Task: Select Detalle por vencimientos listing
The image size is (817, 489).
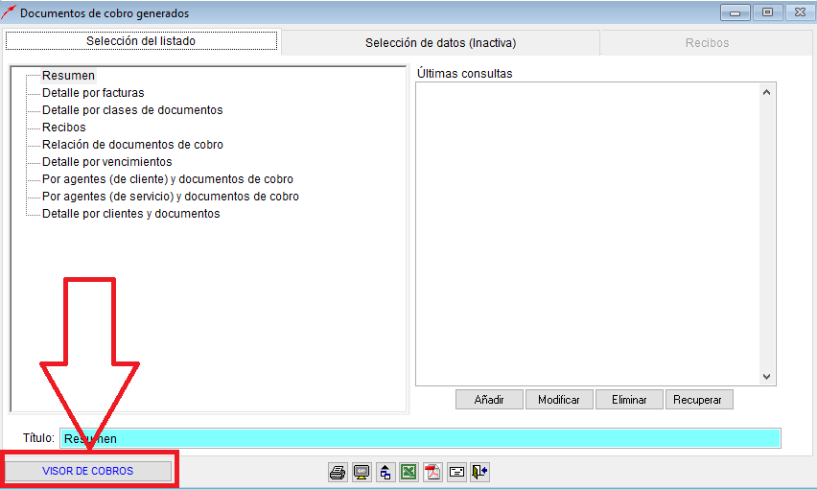Action: [x=106, y=161]
